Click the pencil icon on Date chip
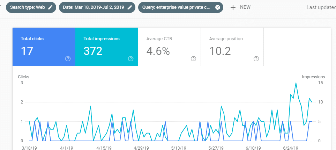 coord(129,7)
